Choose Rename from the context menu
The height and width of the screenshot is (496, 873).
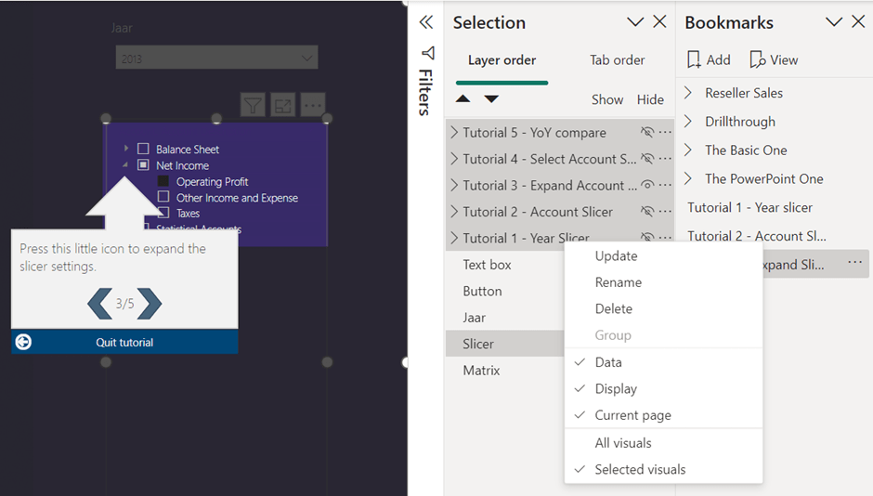pos(619,282)
